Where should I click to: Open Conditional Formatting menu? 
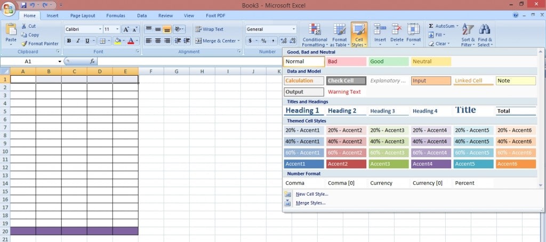(x=315, y=35)
